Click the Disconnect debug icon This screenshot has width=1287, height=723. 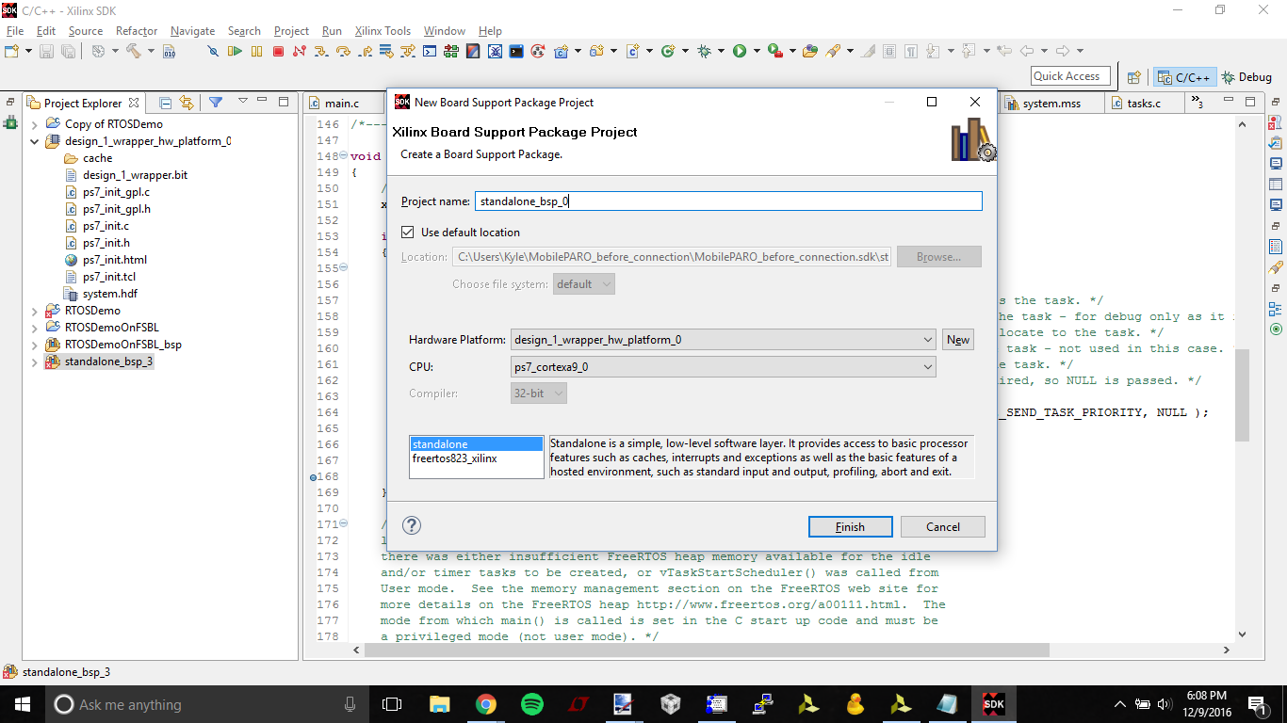(300, 51)
